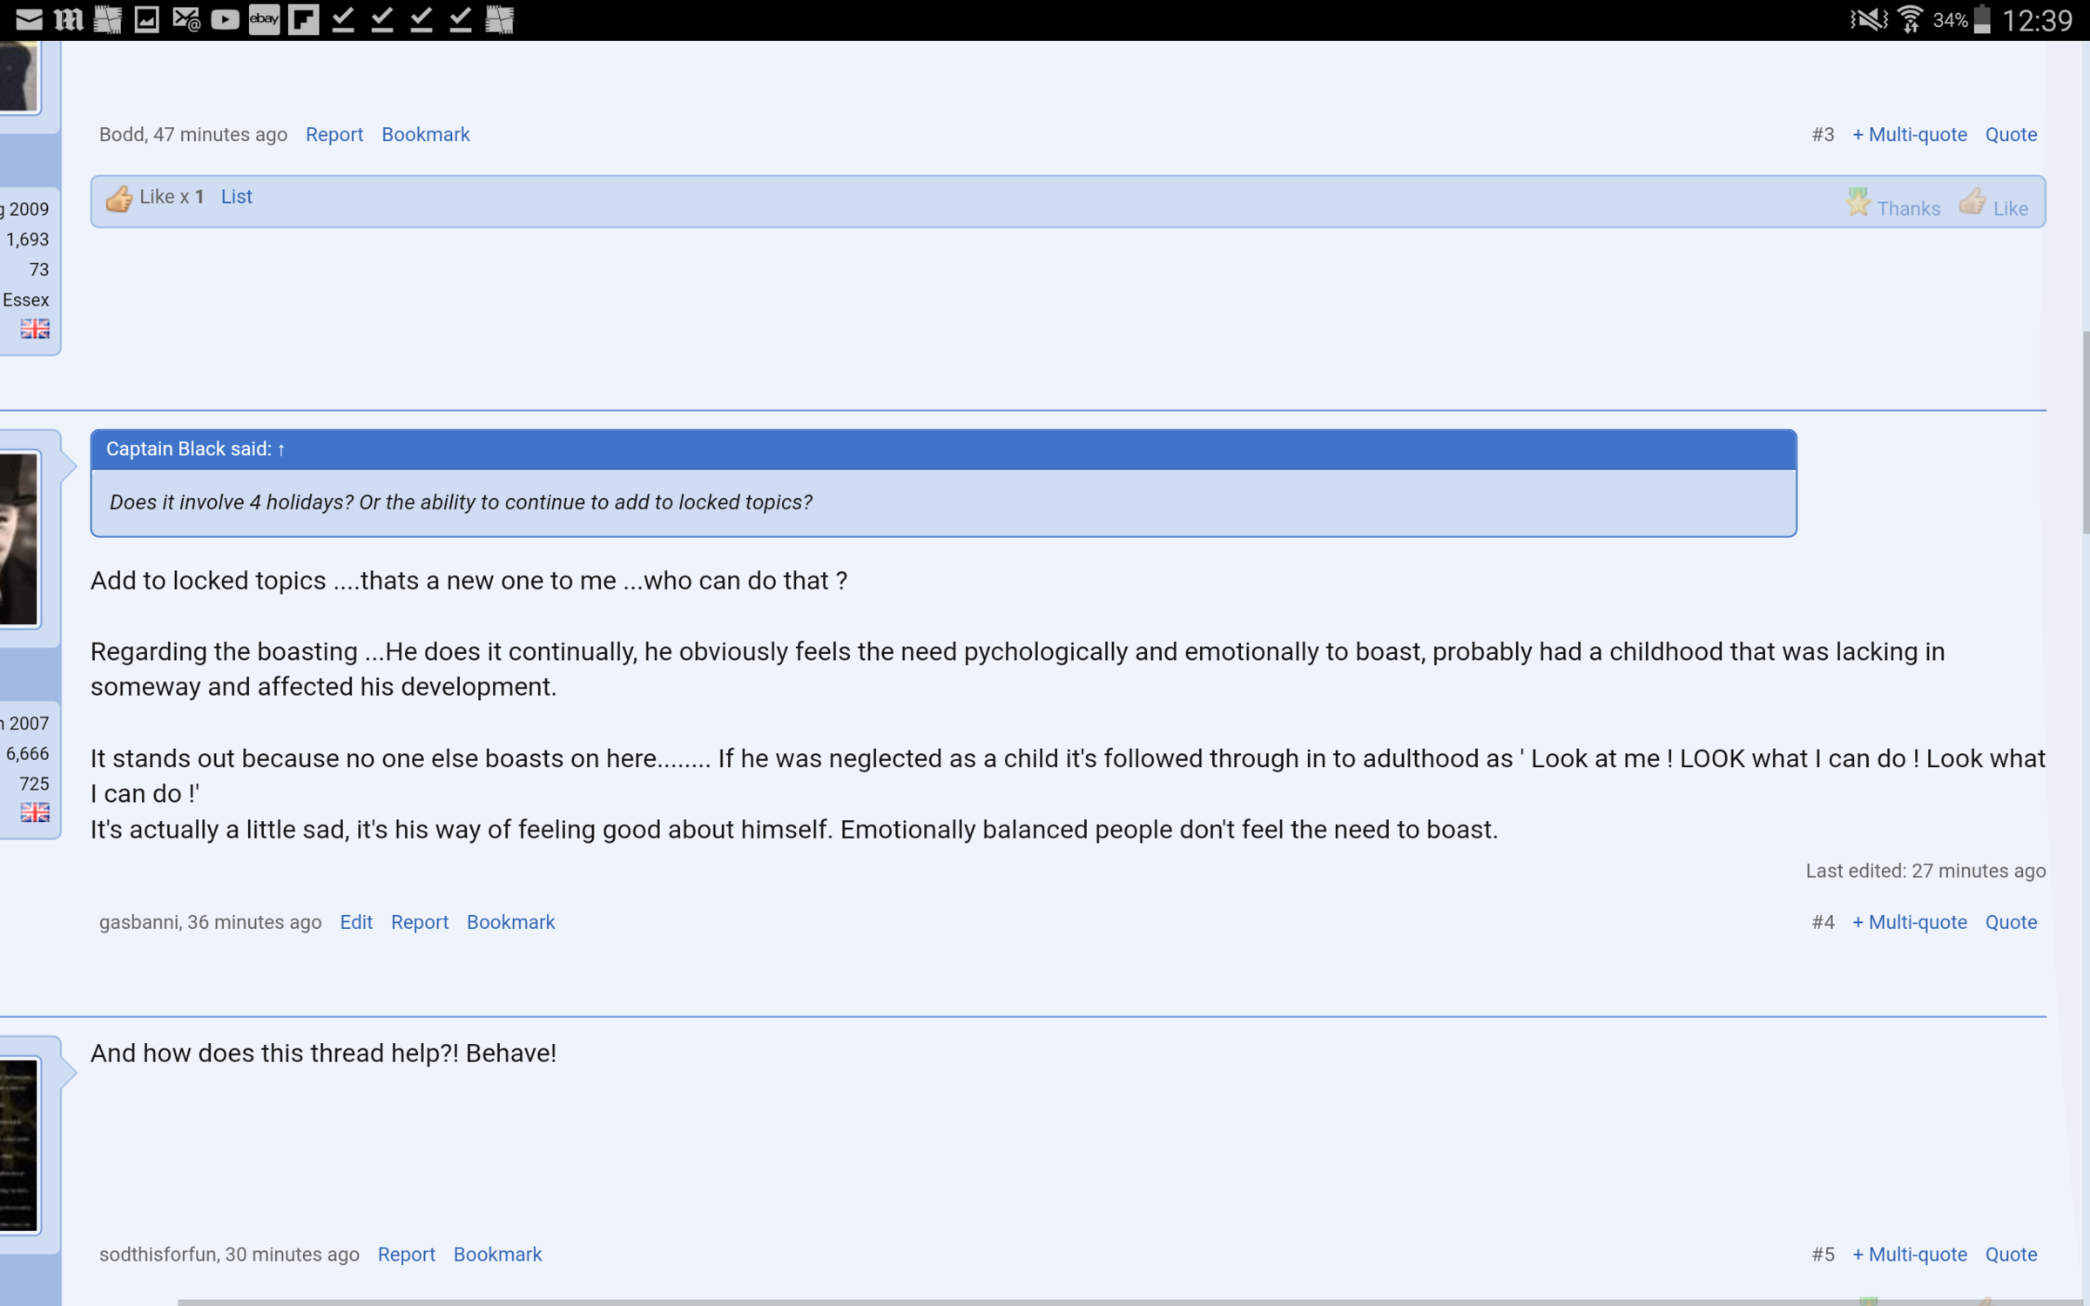Open post #5 permalink number
The width and height of the screenshot is (2090, 1306).
1823,1255
